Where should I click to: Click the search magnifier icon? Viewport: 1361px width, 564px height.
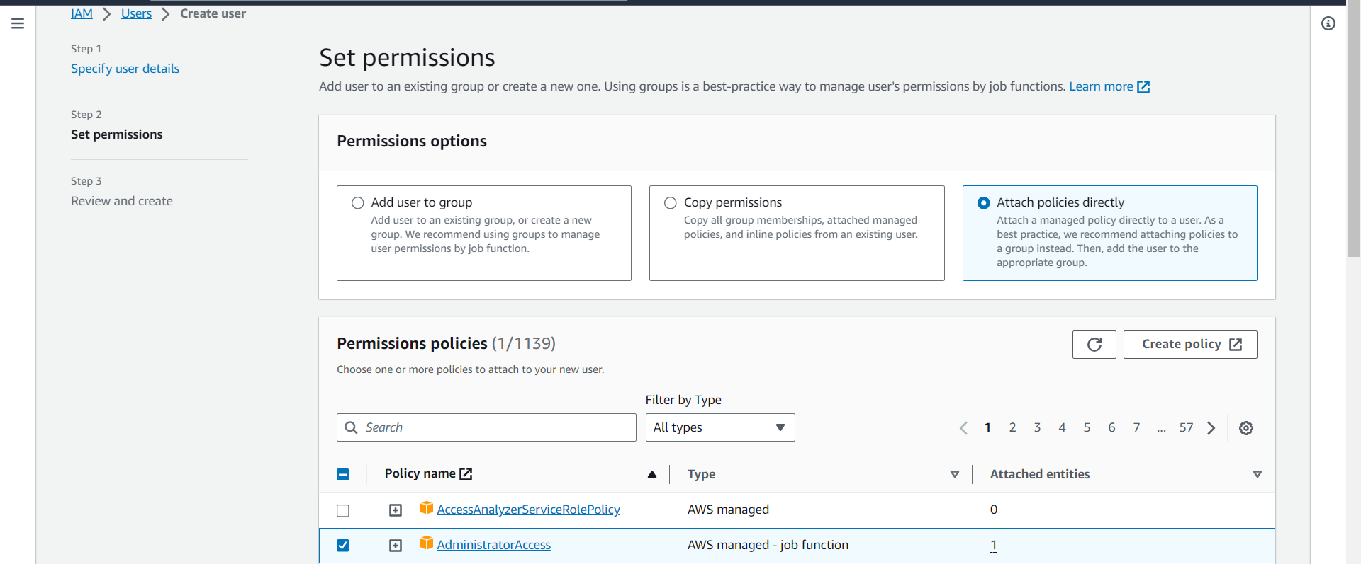click(351, 427)
